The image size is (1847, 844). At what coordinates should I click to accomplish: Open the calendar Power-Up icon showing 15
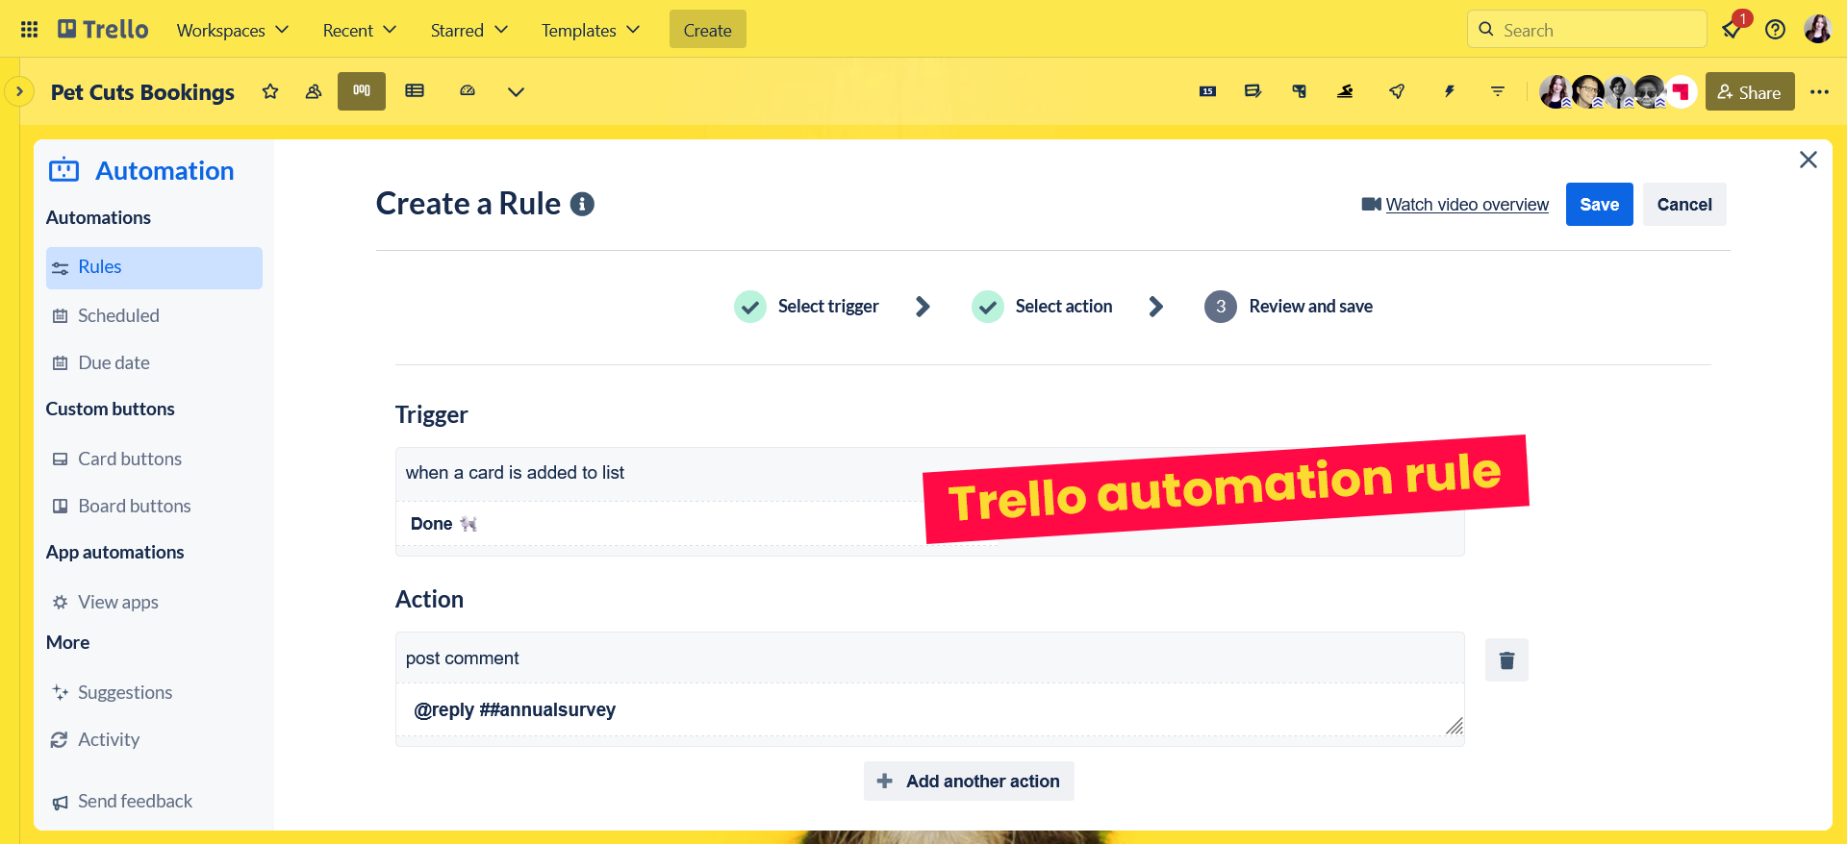1208,91
